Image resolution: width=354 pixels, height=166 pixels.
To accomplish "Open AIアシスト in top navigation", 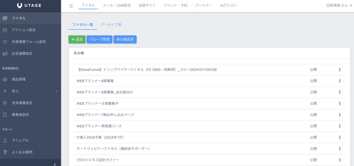I will (229, 6).
